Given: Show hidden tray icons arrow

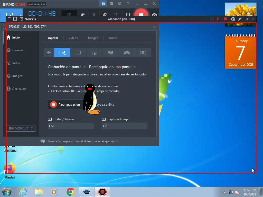Looking at the screenshot, I should coord(224,192).
